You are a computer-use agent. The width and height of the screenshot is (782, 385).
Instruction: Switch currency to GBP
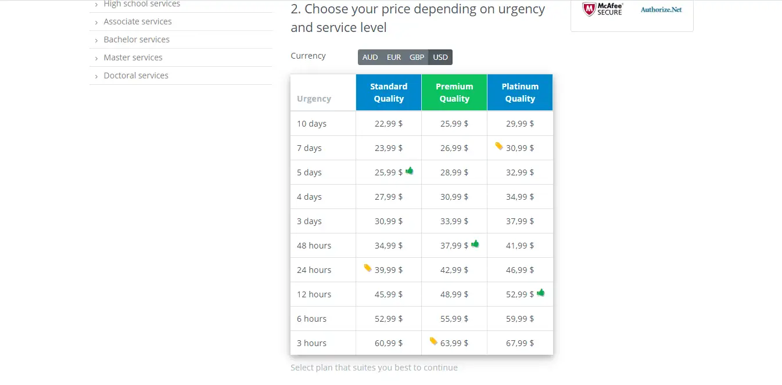click(417, 57)
